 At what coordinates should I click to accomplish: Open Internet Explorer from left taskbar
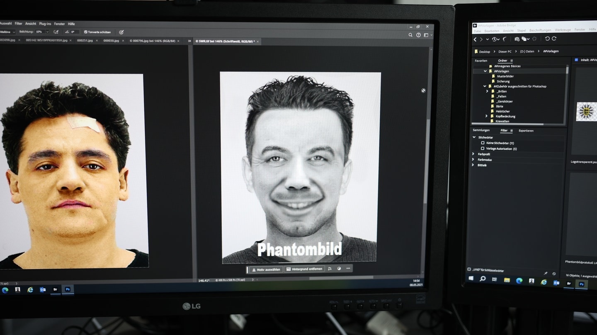(30, 290)
